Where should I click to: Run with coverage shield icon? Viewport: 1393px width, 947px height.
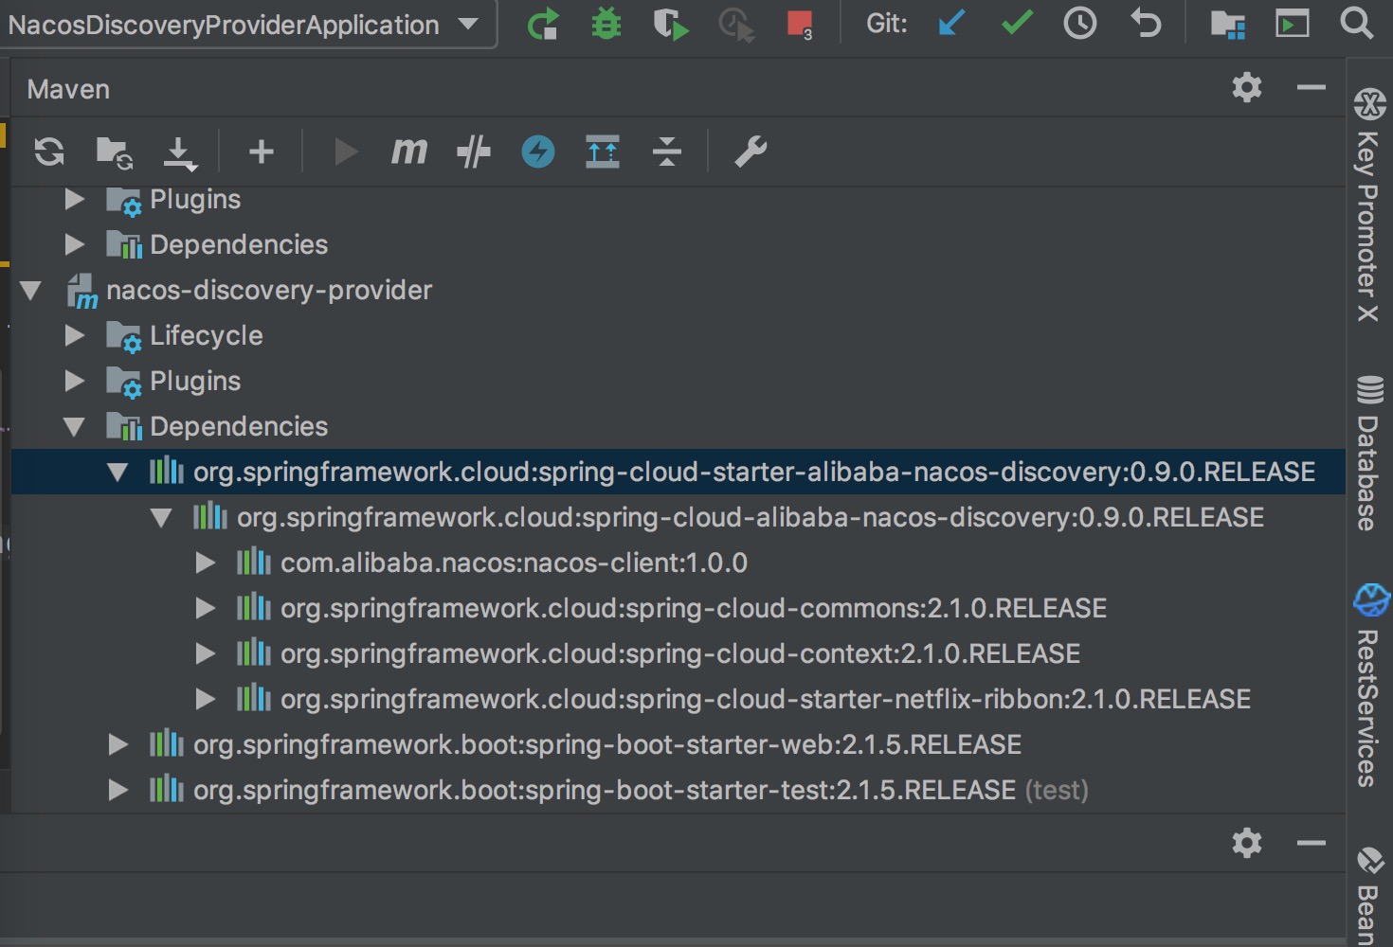(x=671, y=24)
